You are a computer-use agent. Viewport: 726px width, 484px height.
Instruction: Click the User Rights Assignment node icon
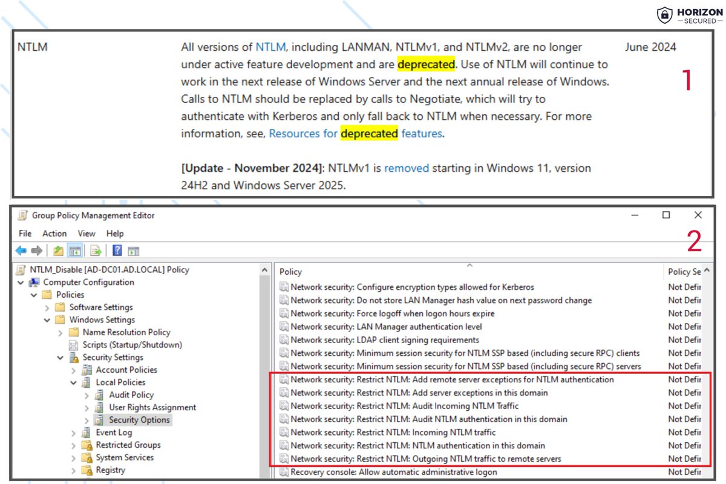[x=100, y=407]
